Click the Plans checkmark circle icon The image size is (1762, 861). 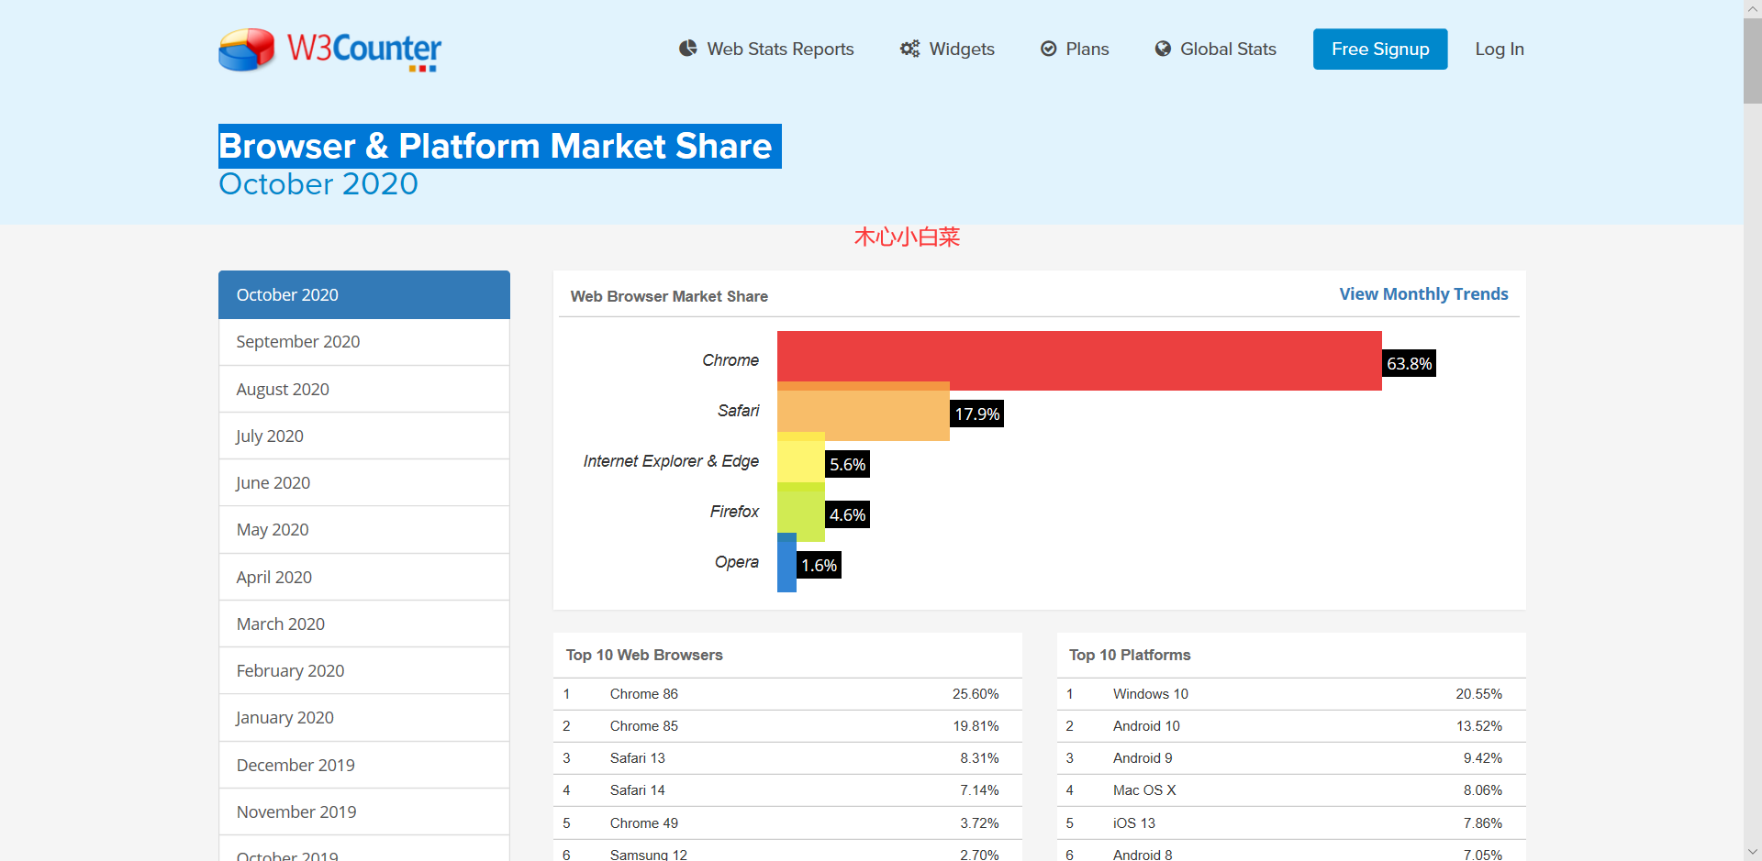coord(1048,49)
